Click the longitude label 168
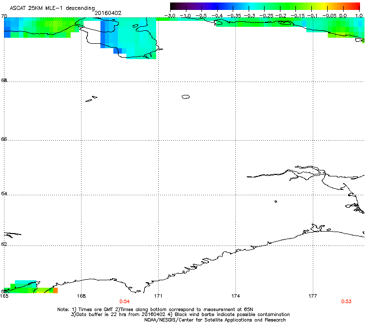The height and width of the screenshot is (323, 368). 81,296
